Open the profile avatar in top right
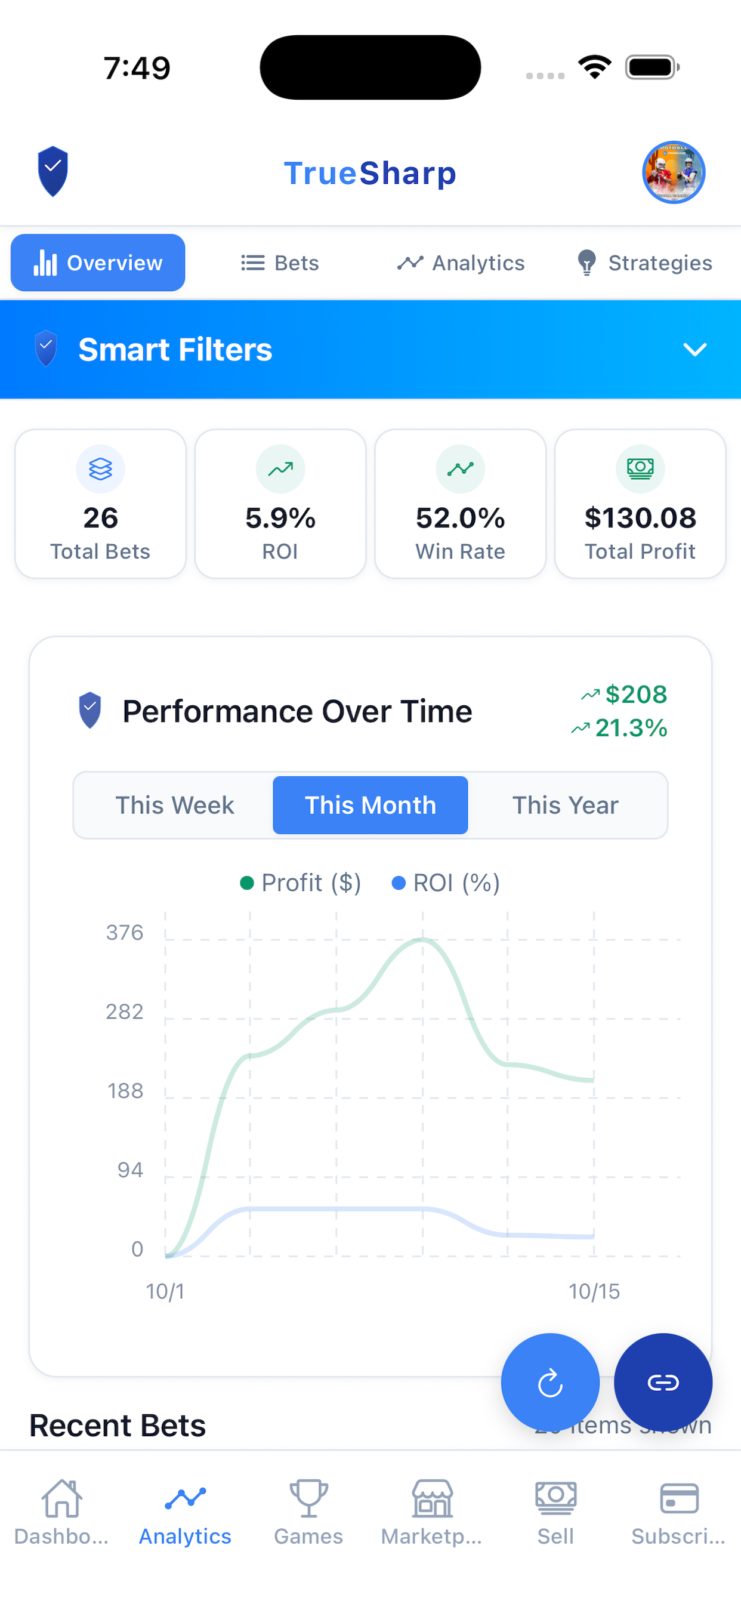This screenshot has height=1604, width=741. coord(673,172)
